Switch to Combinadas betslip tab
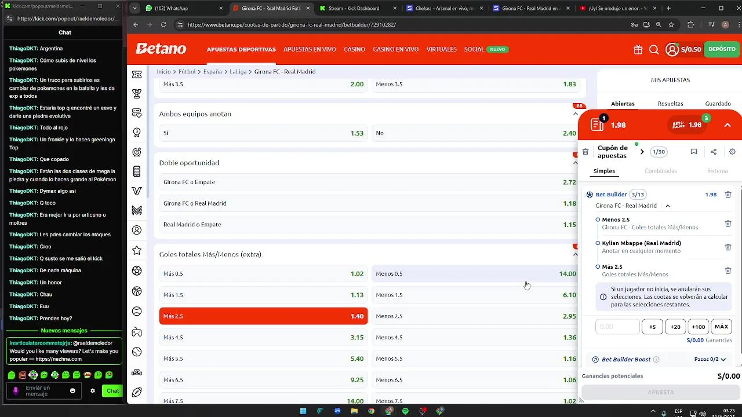 (x=661, y=171)
